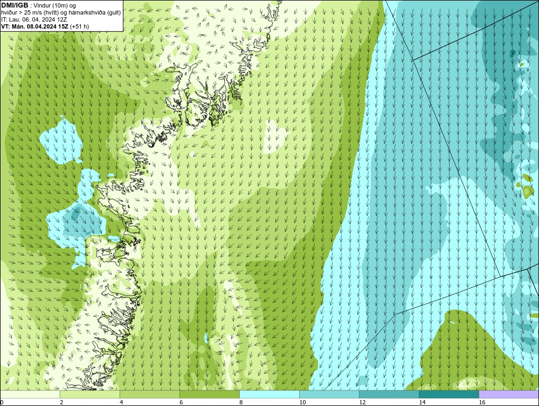Image resolution: width=539 pixels, height=406 pixels.
Task: Click the 12–14 m/s teal legend swatch
Action: [x=389, y=394]
